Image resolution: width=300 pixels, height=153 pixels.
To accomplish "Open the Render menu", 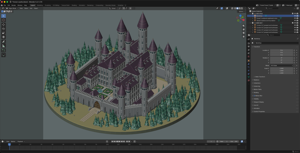I will (14, 5).
